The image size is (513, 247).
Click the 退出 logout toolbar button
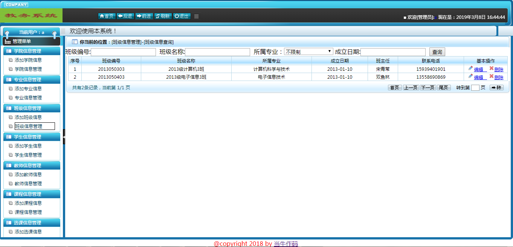(x=182, y=16)
